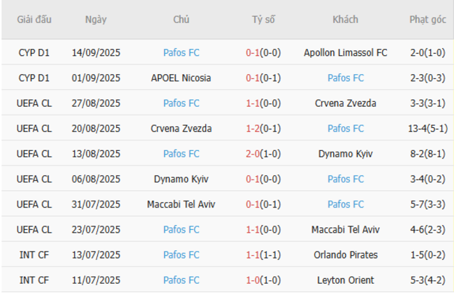Click the 1-0 score versus Leyton Orient
This screenshot has height=297, width=454.
pyautogui.click(x=252, y=280)
